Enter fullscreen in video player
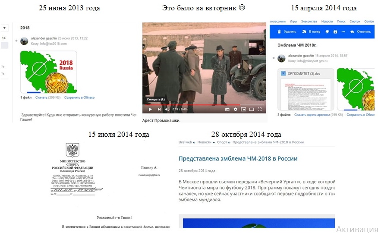 tap(260, 110)
